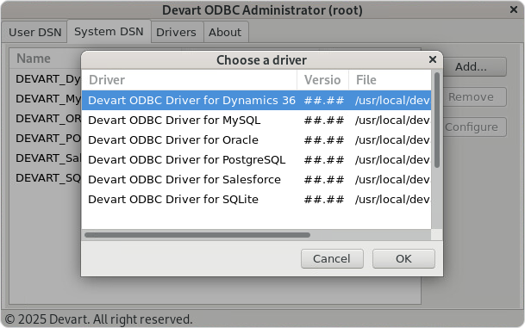Select DEVART_SQ entry in DSN list
The height and width of the screenshot is (328, 525).
coord(48,178)
